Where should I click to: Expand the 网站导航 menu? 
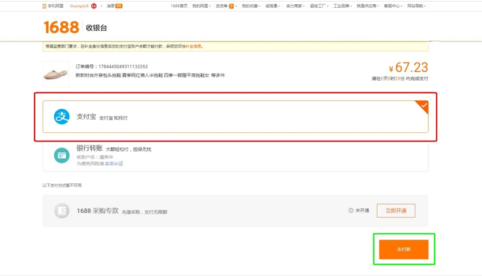click(x=416, y=6)
